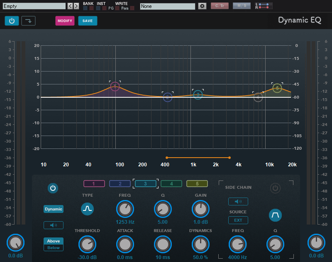
Task: Open the settings gear icon
Action: [202, 6]
